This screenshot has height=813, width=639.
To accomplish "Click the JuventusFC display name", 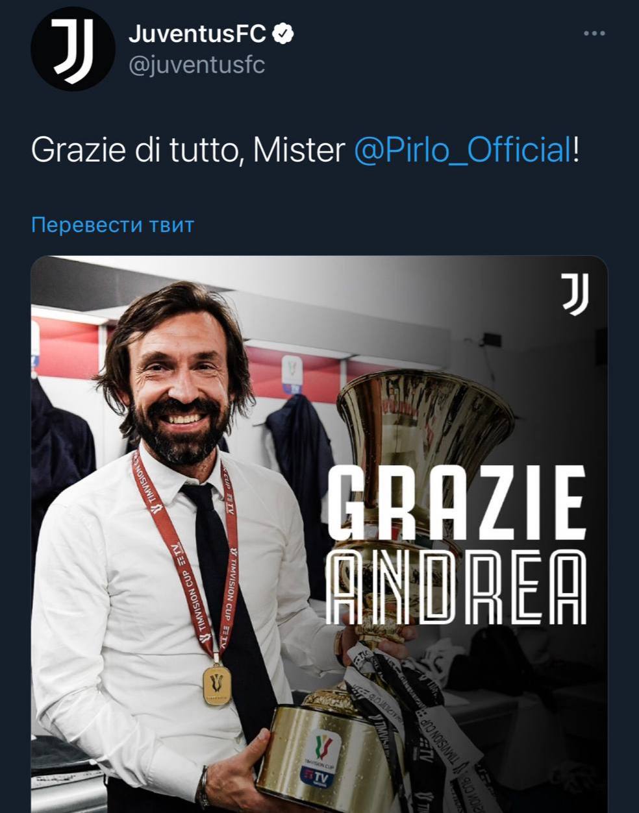I will (x=197, y=34).
